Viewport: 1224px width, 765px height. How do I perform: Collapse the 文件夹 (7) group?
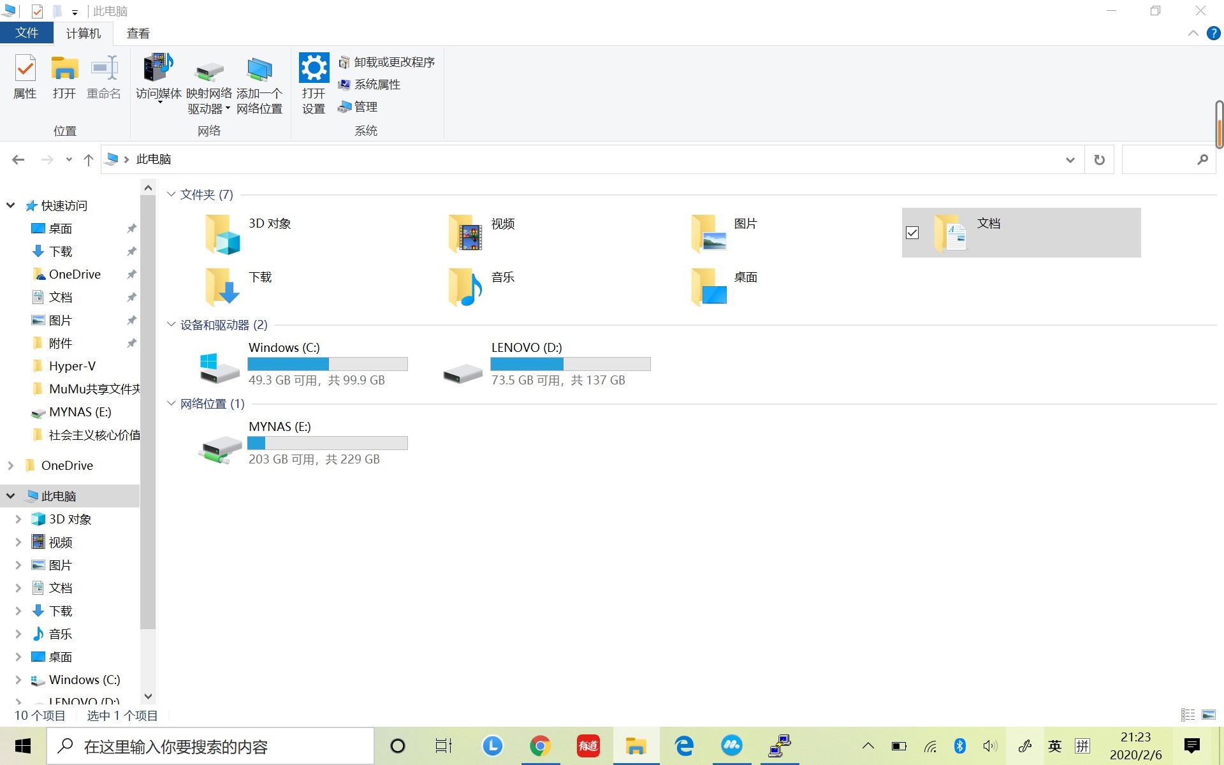pyautogui.click(x=171, y=194)
